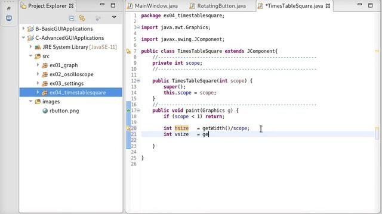Expand B-BasicGUIApplications project
The image size is (382, 214).
24,29
